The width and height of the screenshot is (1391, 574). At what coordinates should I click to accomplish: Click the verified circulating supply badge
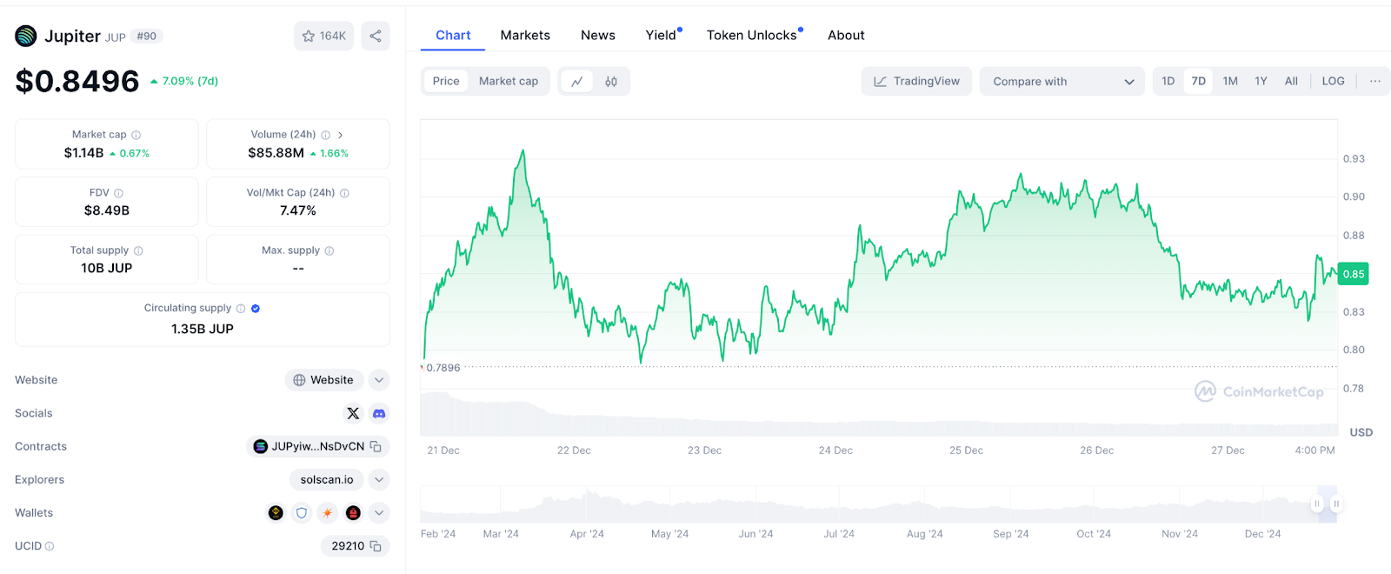pos(256,308)
